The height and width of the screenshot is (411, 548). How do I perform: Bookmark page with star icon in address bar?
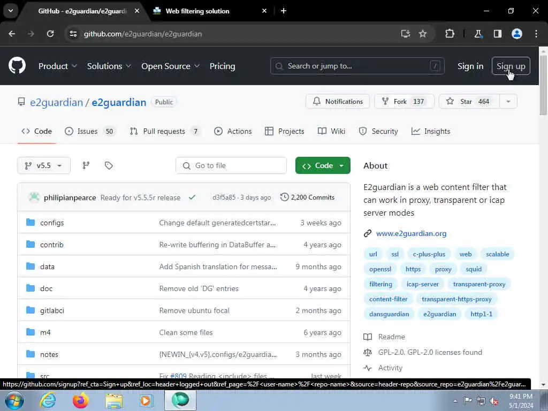tap(423, 34)
